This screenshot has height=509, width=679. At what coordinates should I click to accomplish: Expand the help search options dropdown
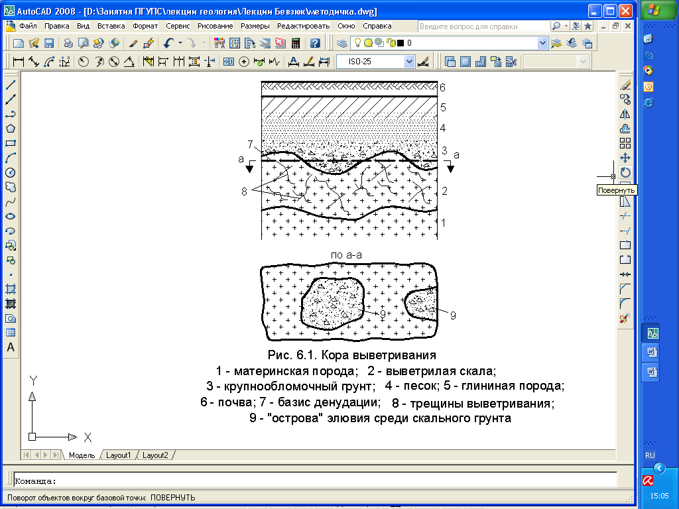pyautogui.click(x=566, y=26)
